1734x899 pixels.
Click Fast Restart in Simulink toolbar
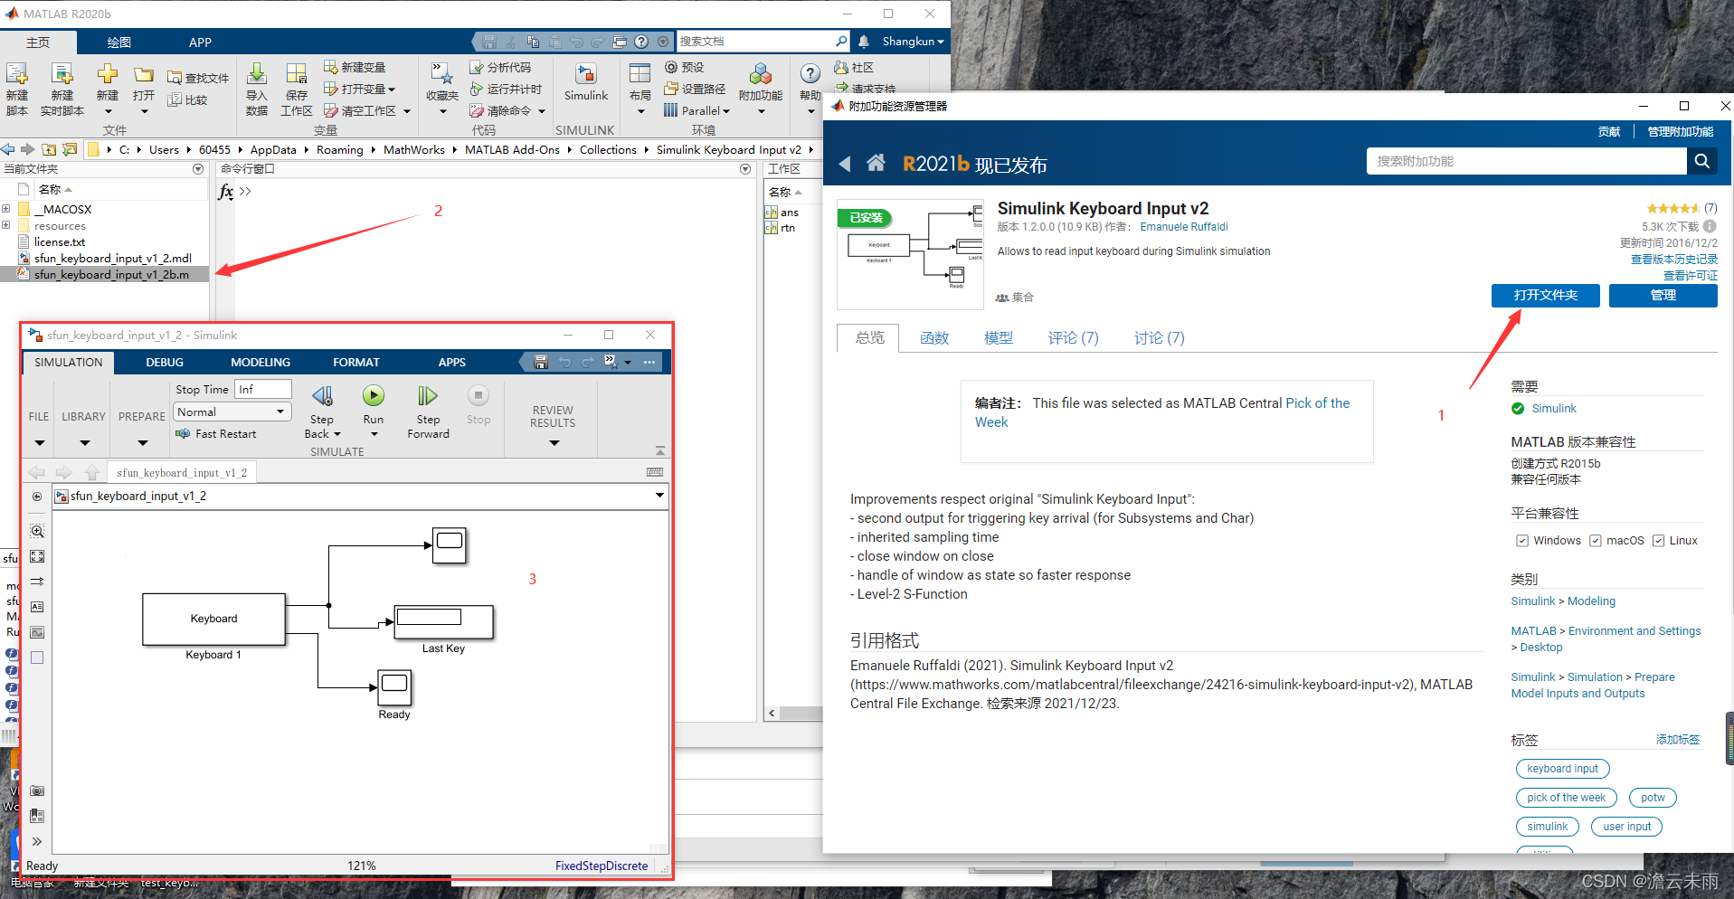point(216,434)
